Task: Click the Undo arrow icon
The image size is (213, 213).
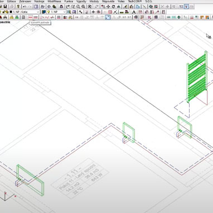Action: (25, 7)
